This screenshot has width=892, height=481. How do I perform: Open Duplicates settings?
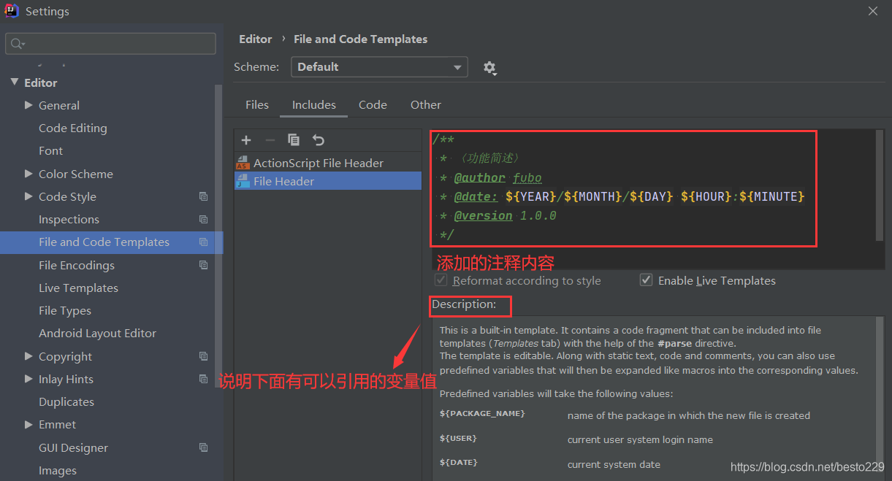(66, 401)
